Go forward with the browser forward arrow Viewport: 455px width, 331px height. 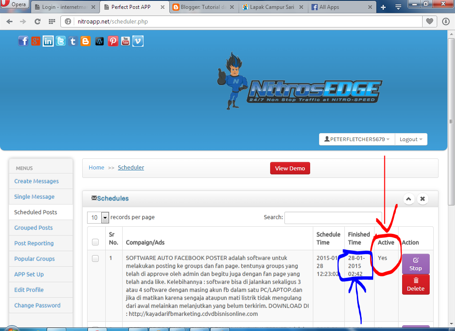(x=23, y=21)
